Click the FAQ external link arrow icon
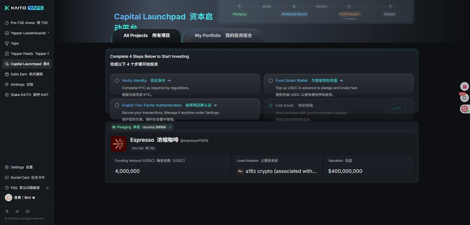 [47, 188]
